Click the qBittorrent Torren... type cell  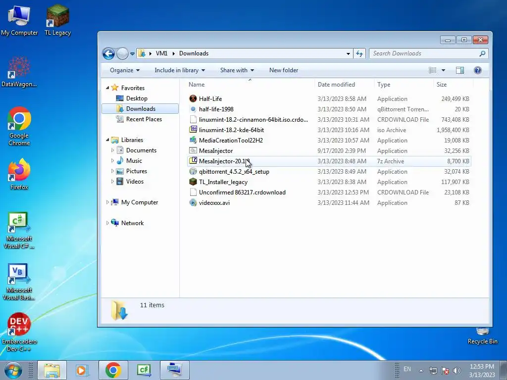[x=403, y=109]
